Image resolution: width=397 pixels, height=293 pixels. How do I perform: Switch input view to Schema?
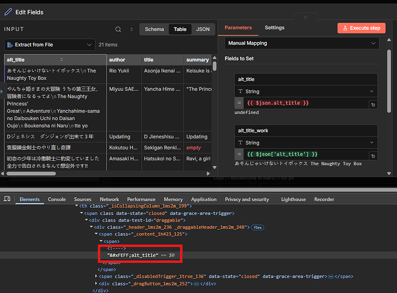154,29
